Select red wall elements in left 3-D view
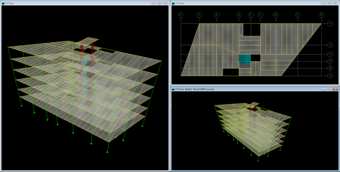Viewport: 340px width, 172px height. [x=92, y=48]
